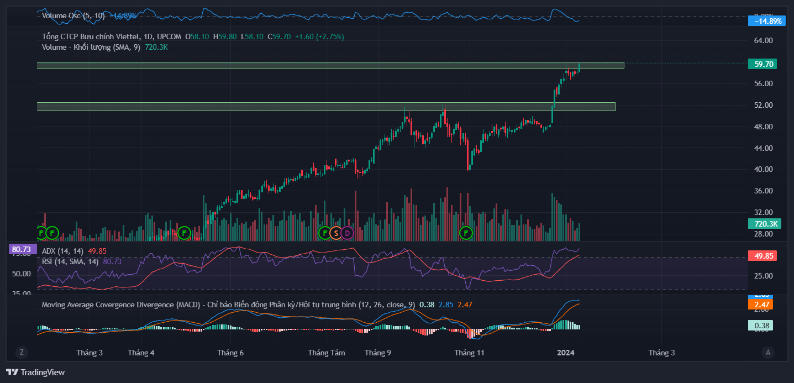Click the +1.60 (+2.75%) change value
The height and width of the screenshot is (383, 794).
[319, 36]
